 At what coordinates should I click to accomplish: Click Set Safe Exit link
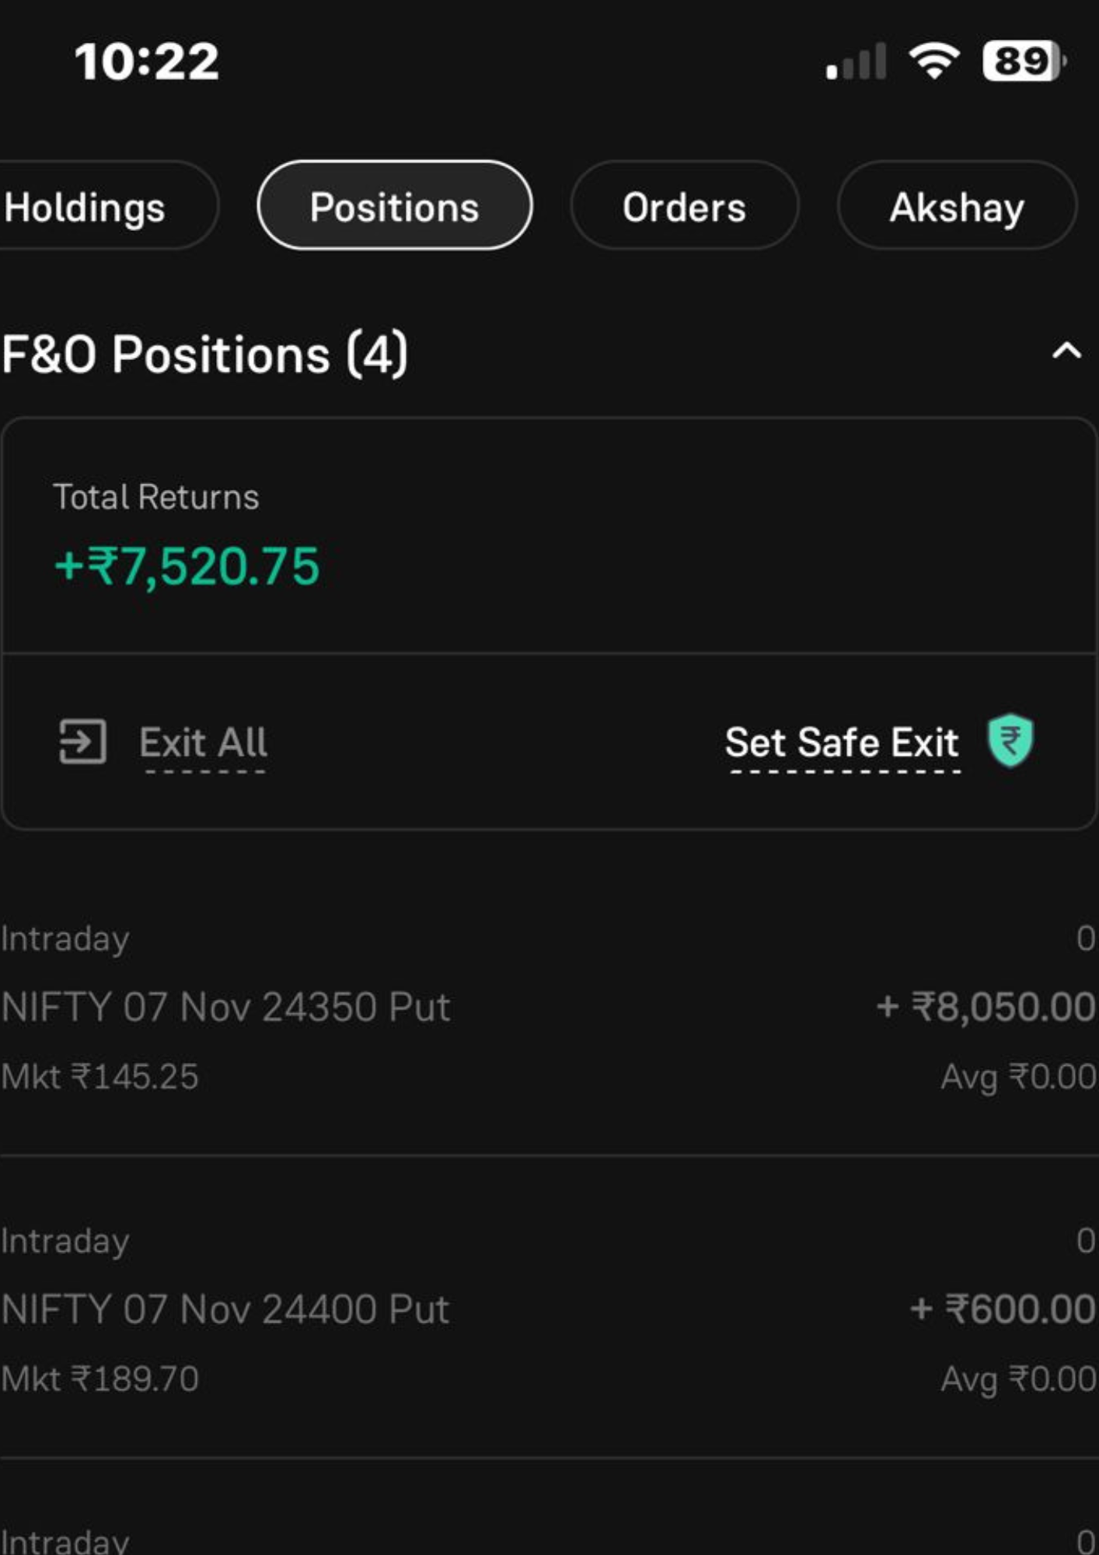[843, 743]
